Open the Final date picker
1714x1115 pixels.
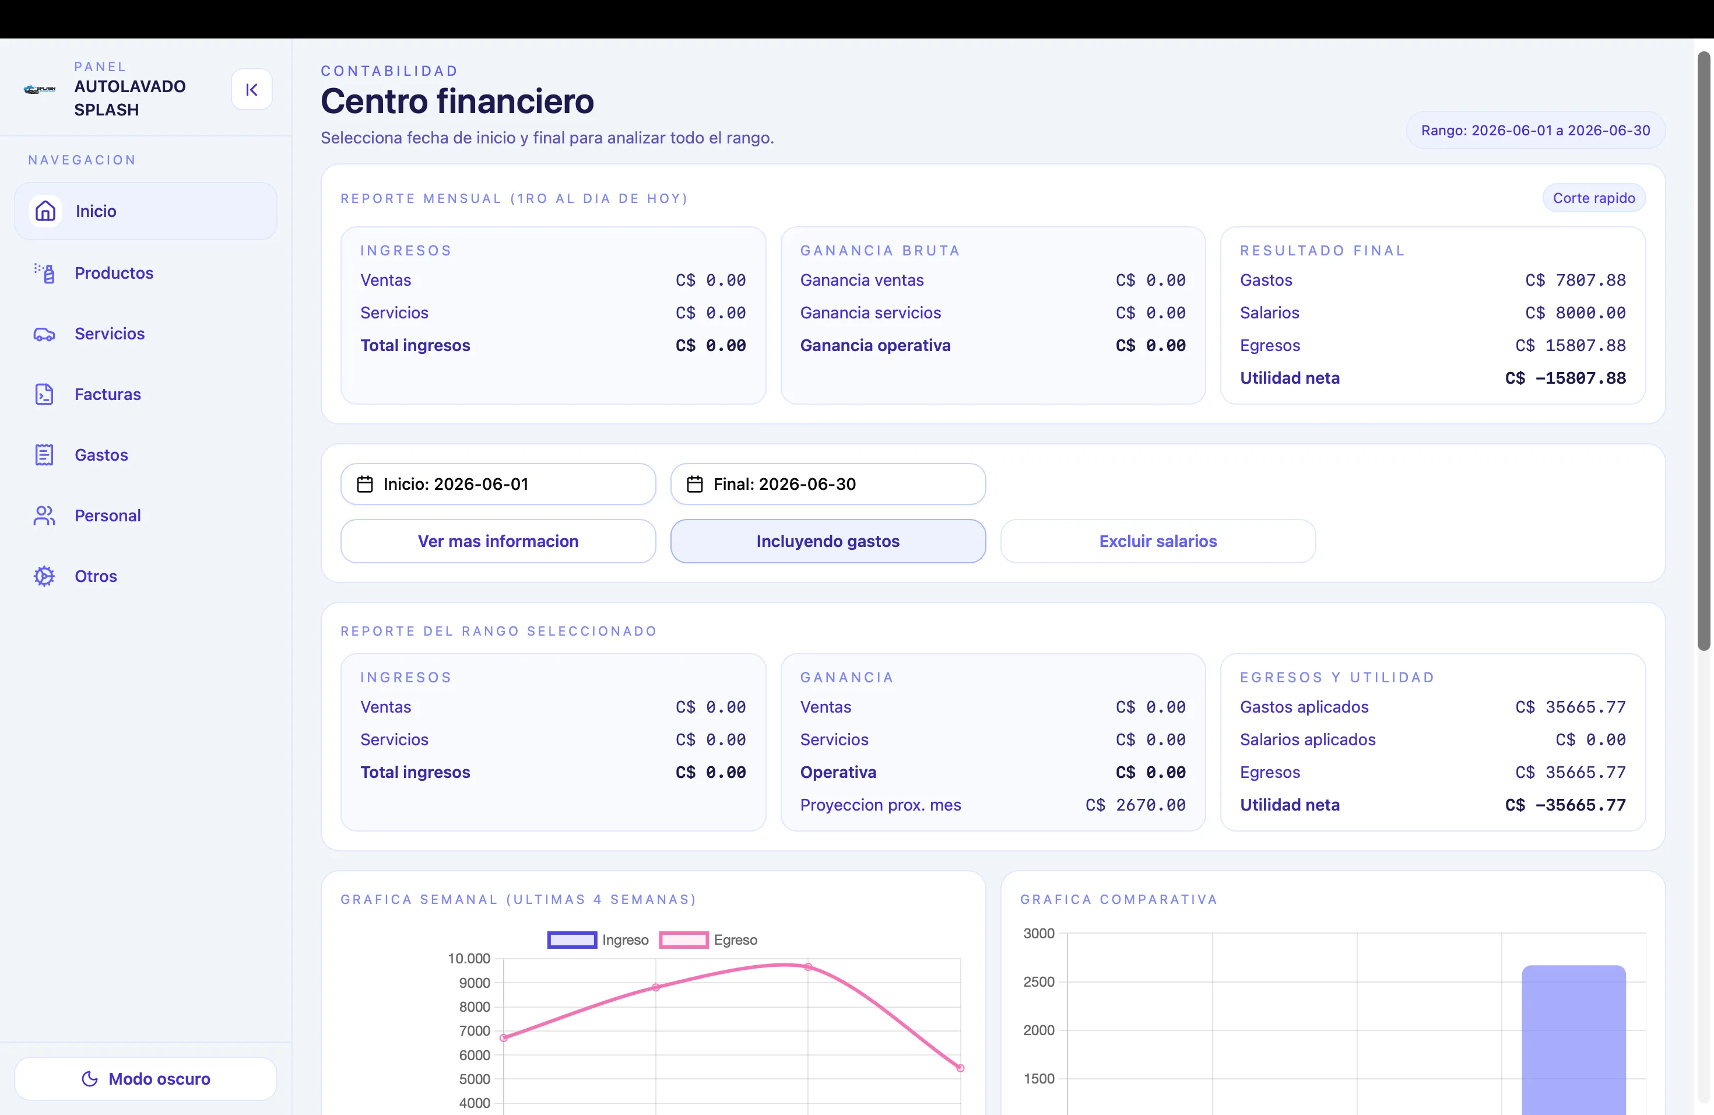pyautogui.click(x=827, y=484)
